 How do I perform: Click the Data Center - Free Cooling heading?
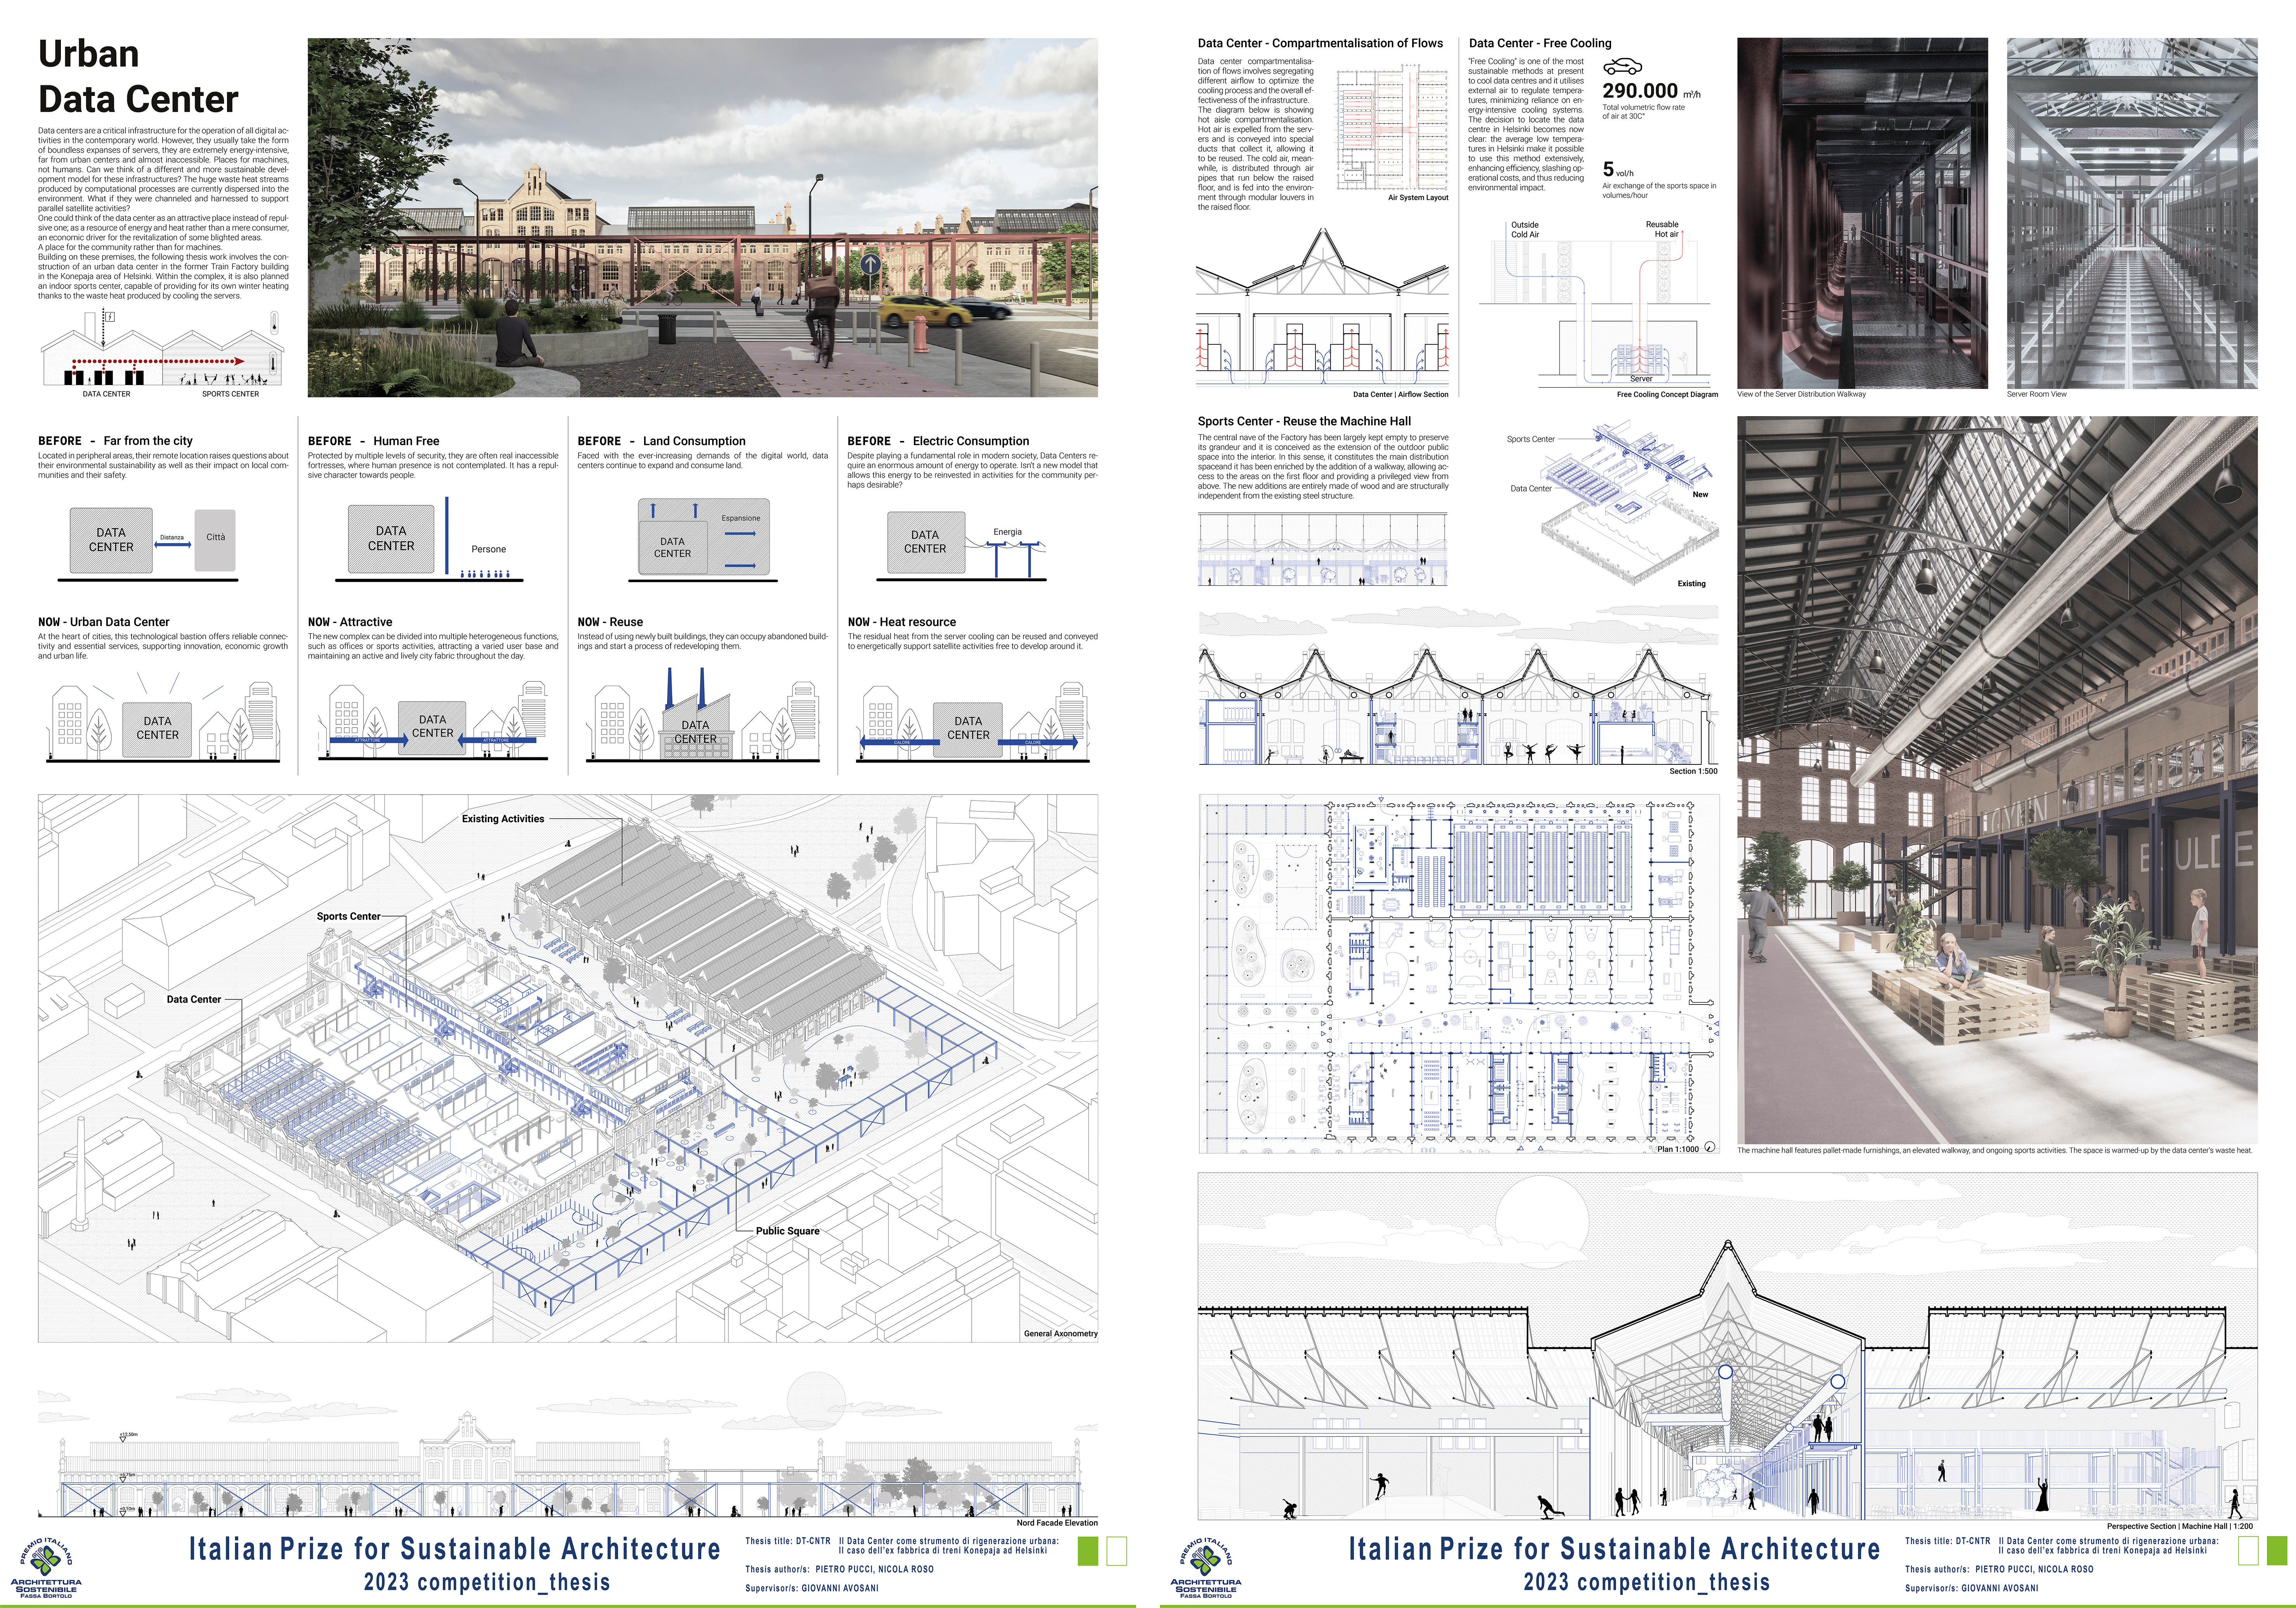pos(1540,43)
